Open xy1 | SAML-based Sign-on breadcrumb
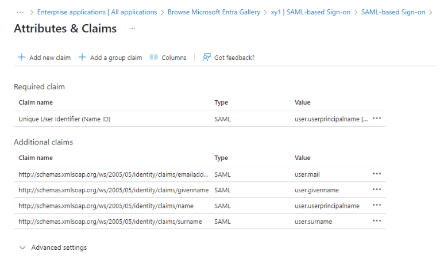 tap(311, 12)
